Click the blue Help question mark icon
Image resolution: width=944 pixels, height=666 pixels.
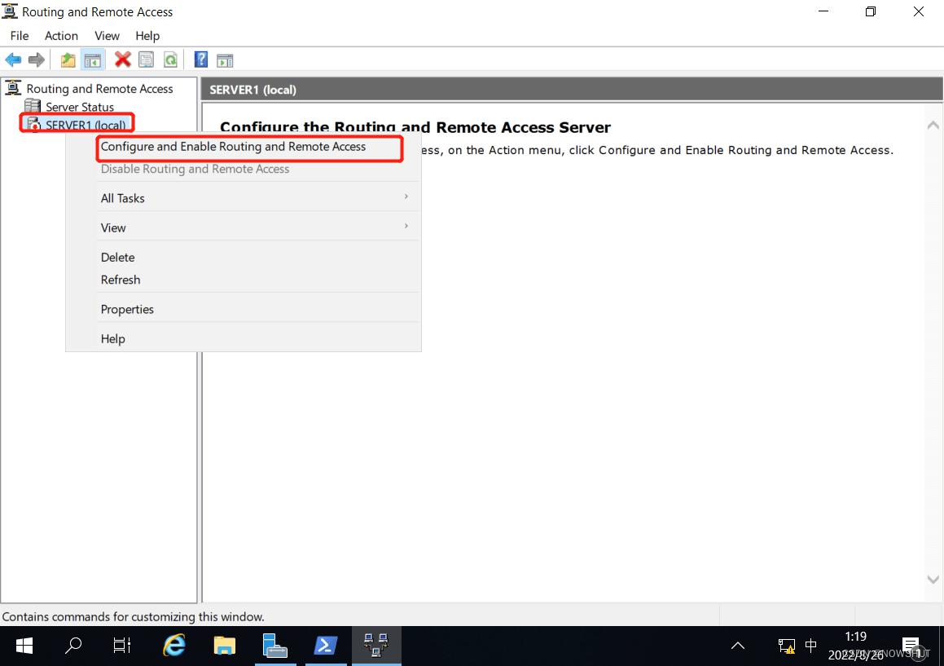pos(201,60)
